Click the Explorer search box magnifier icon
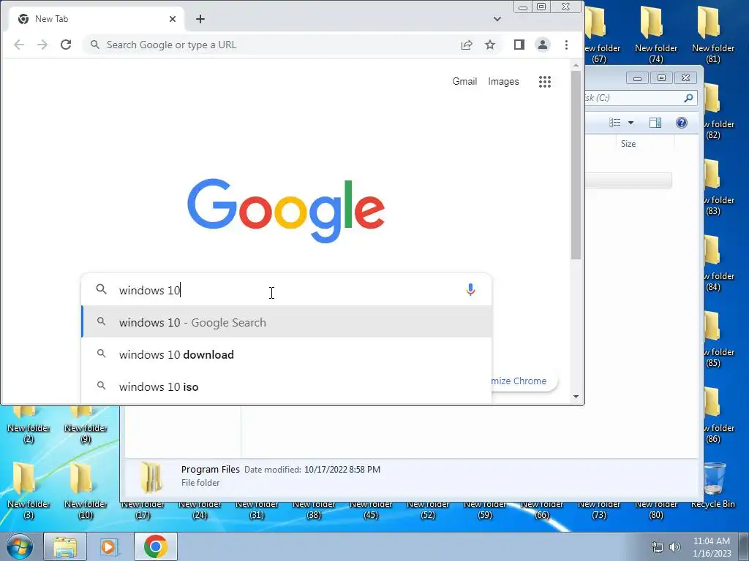749x561 pixels. click(688, 98)
